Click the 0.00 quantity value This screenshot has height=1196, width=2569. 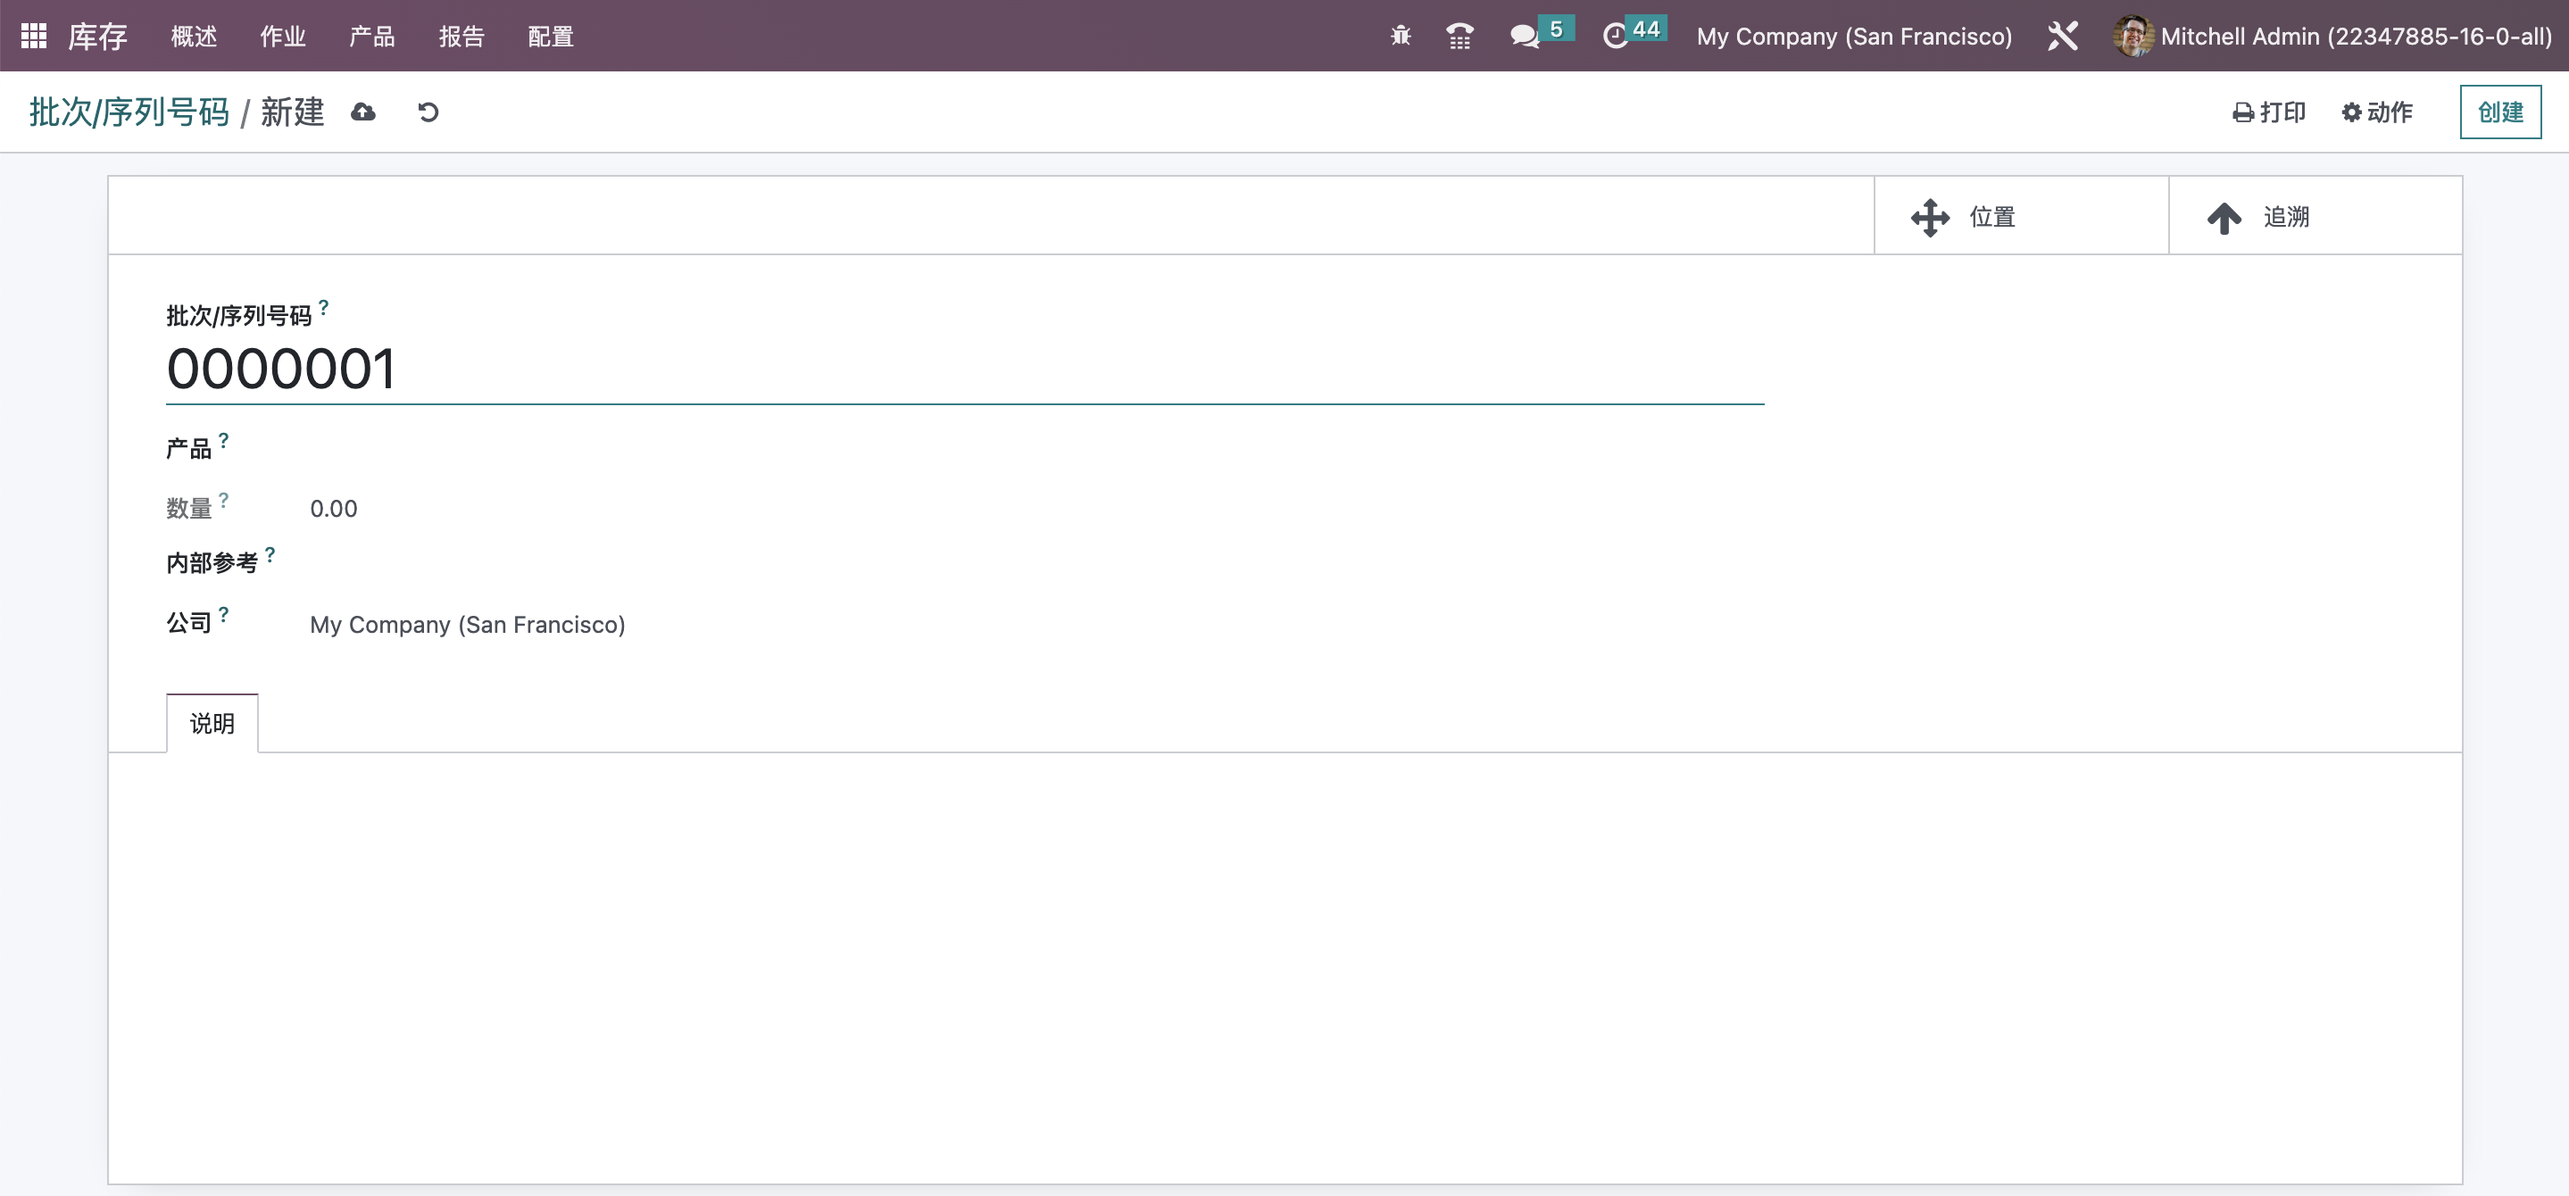click(333, 509)
